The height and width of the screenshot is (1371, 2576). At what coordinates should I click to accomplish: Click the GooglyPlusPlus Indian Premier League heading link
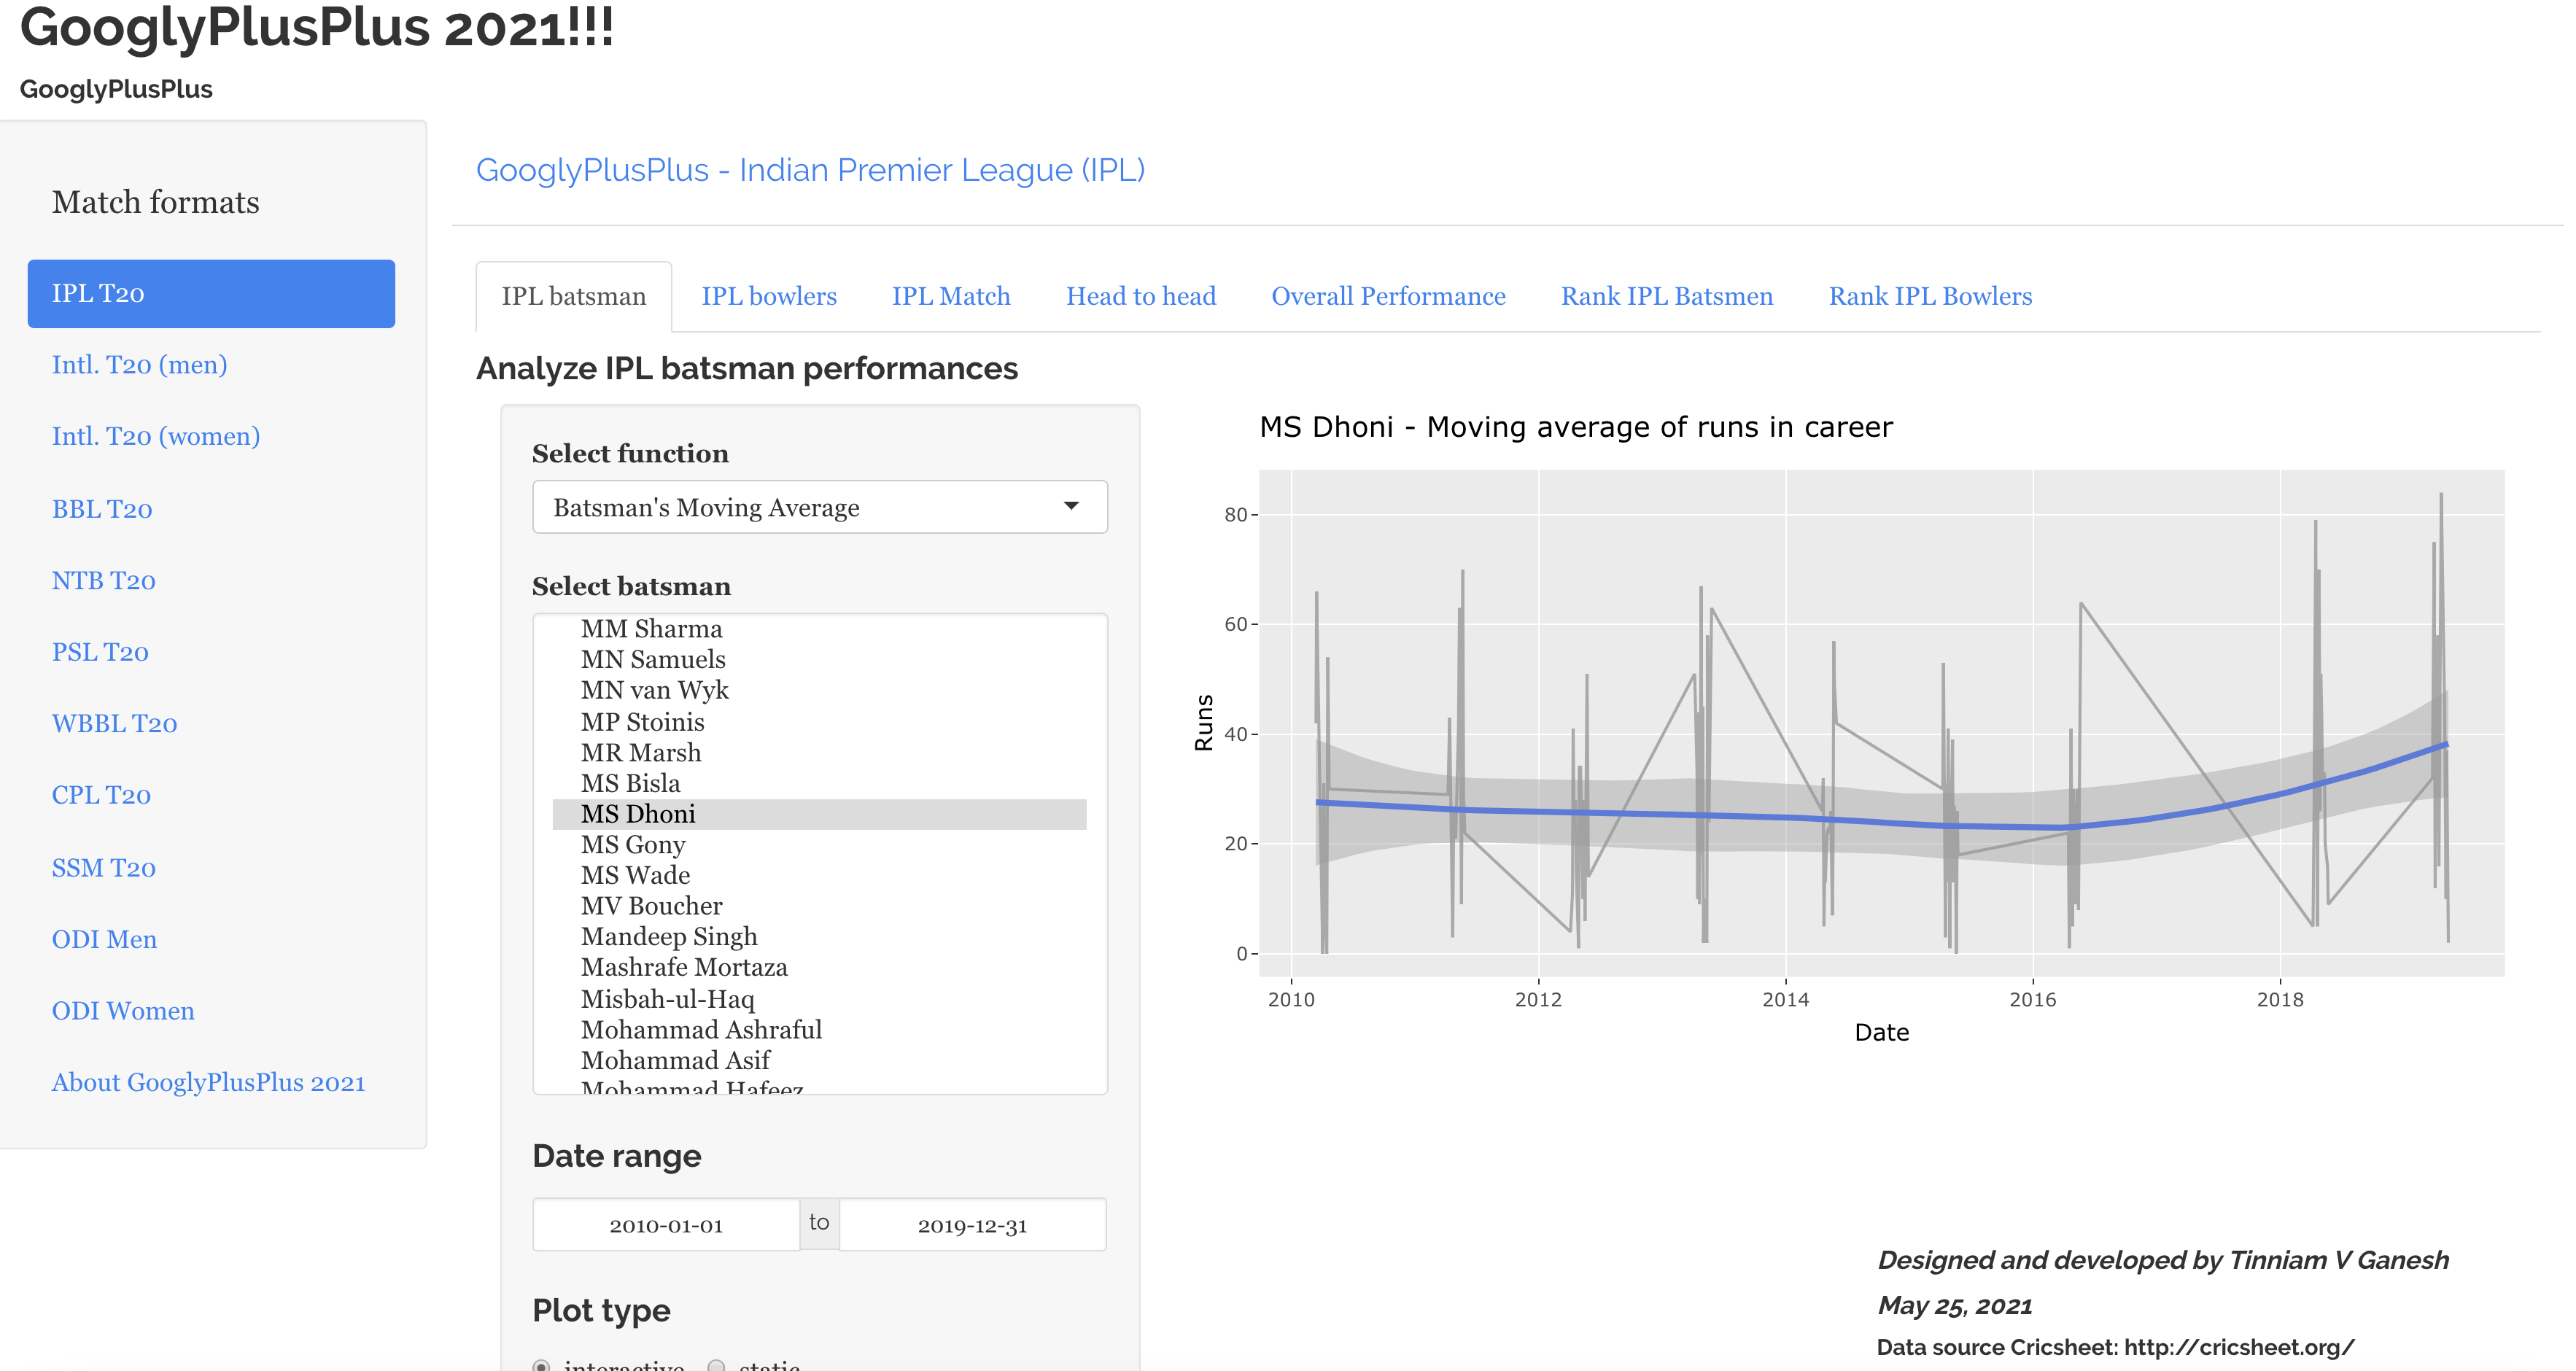coord(810,170)
